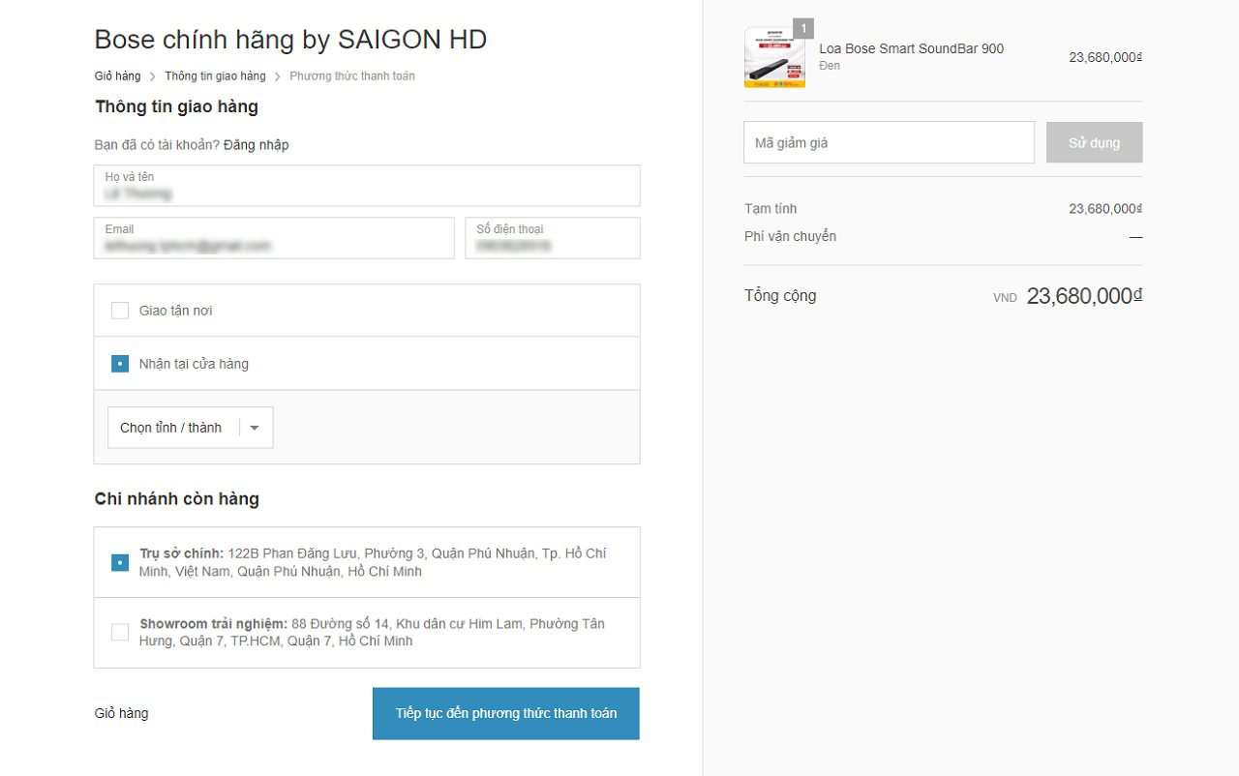Click the Phí vận chuyển label

pyautogui.click(x=790, y=236)
